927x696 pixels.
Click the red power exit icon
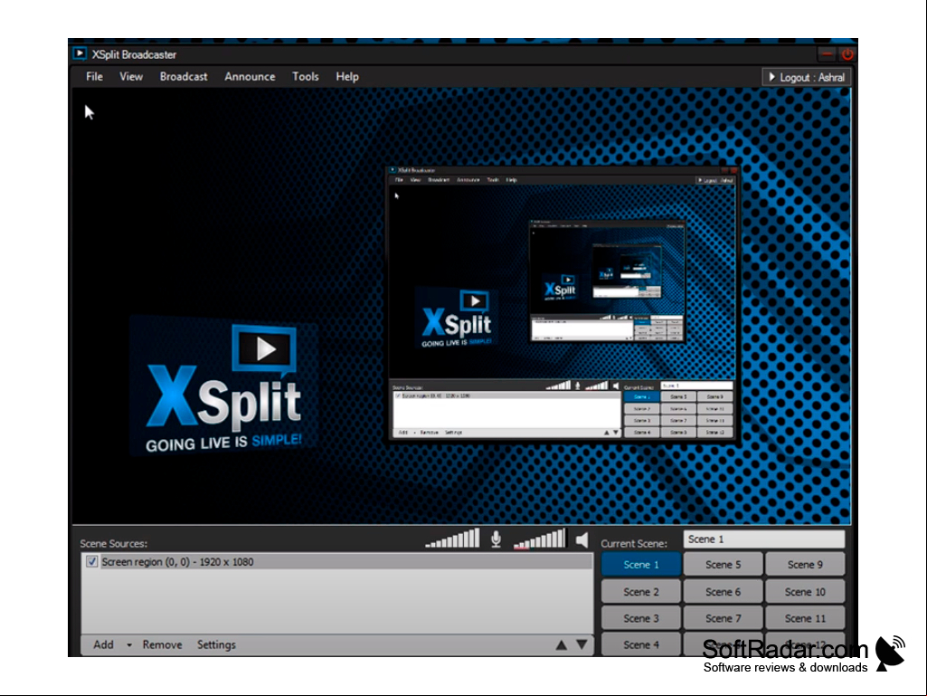tap(847, 54)
